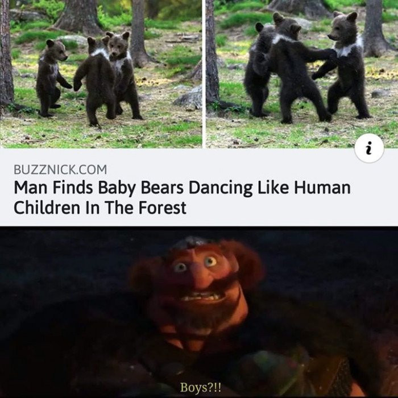Click the "Boys?!!" subtitle text
Image resolution: width=398 pixels, height=398 pixels.
coord(201,388)
